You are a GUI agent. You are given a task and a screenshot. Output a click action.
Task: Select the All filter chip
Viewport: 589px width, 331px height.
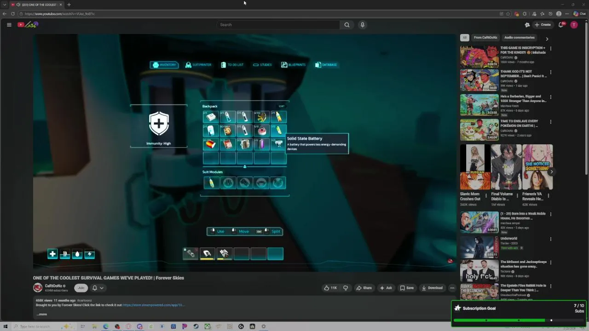(465, 38)
